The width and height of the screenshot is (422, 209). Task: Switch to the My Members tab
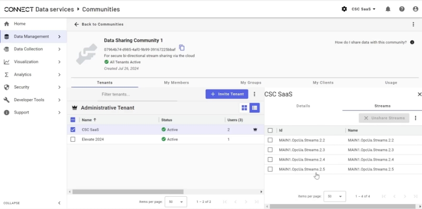pos(176,83)
